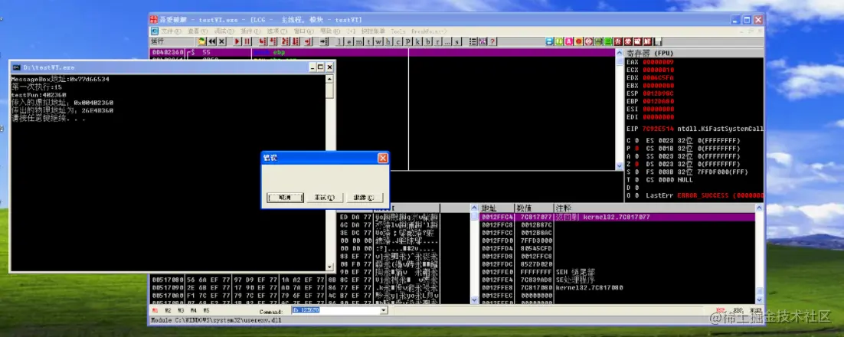Click dump pane scrollbar down arrow

coord(474,300)
